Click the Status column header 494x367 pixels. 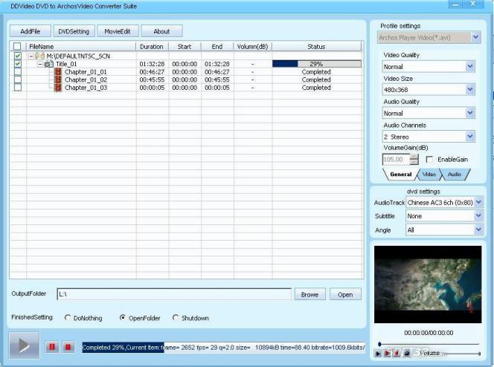pyautogui.click(x=317, y=47)
